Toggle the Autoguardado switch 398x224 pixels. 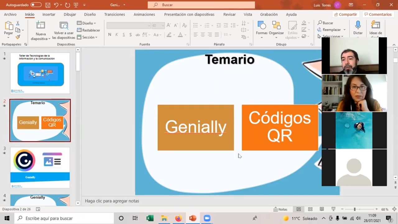pos(36,5)
